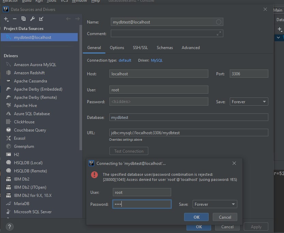284x233 pixels.
Task: Navigate back with left arrow
Action: (x=68, y=19)
